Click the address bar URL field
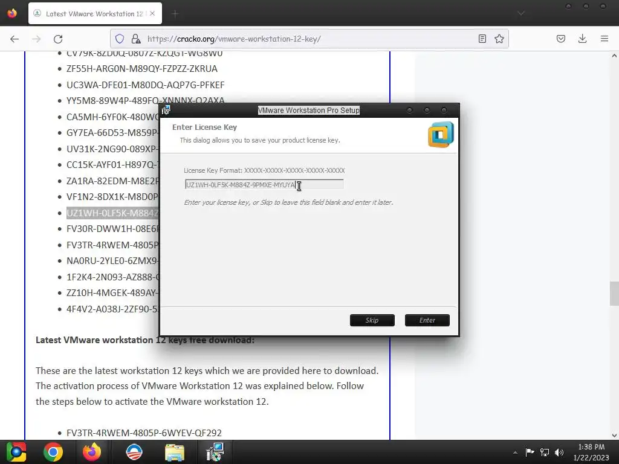This screenshot has height=464, width=619. pos(309,39)
